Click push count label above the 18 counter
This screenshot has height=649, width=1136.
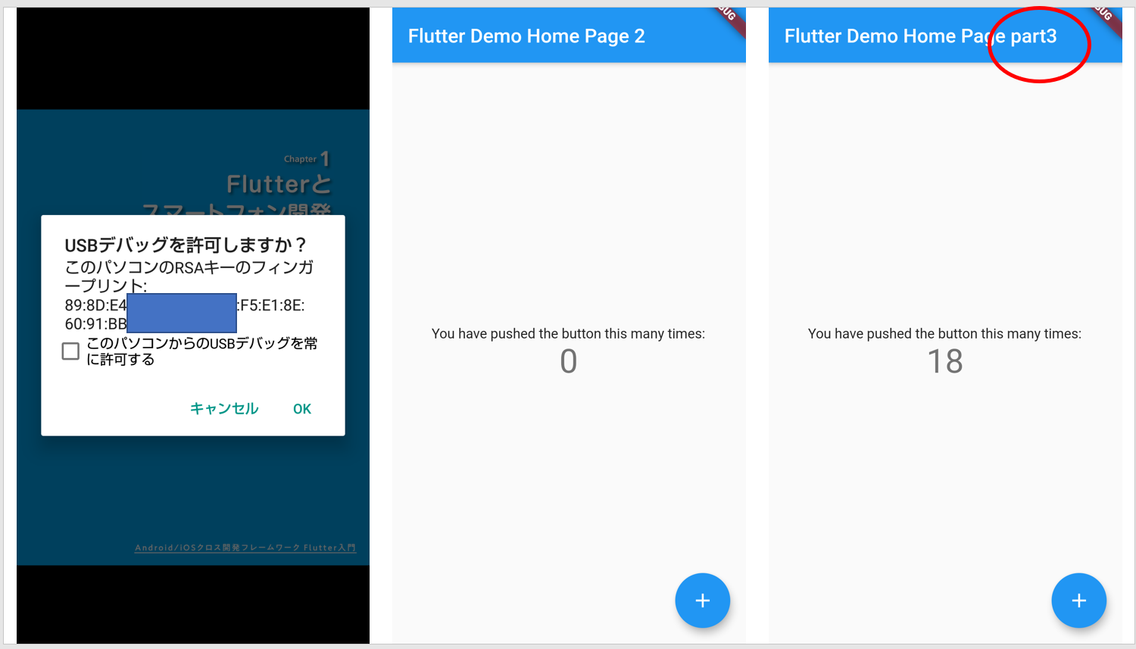944,334
